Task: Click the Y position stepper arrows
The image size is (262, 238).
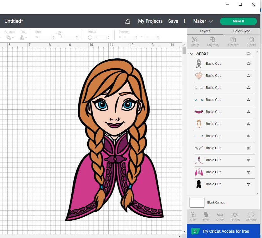Action: tap(158, 37)
